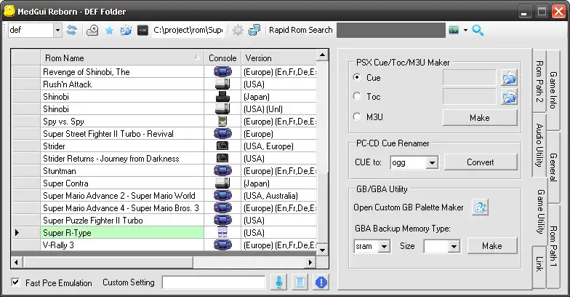
Task: Click the horizontal scrollbar right arrow
Action: [x=310, y=262]
